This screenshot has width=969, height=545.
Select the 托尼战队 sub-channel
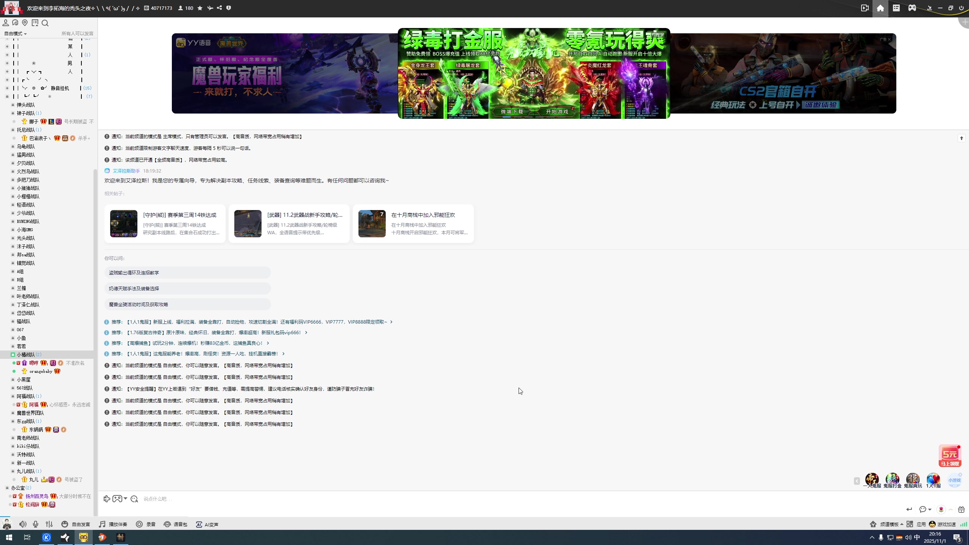coord(26,130)
